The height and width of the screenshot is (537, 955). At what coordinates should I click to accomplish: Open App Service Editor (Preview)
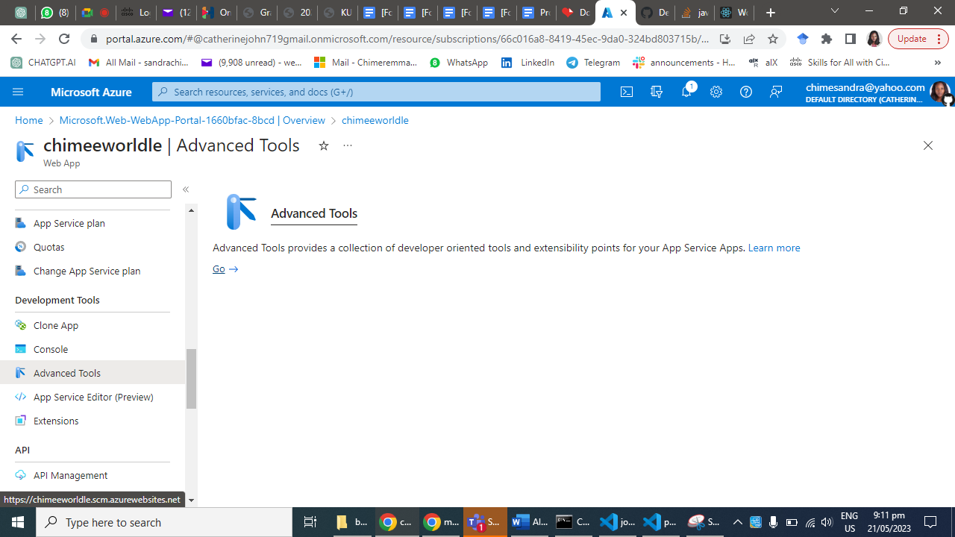[93, 397]
